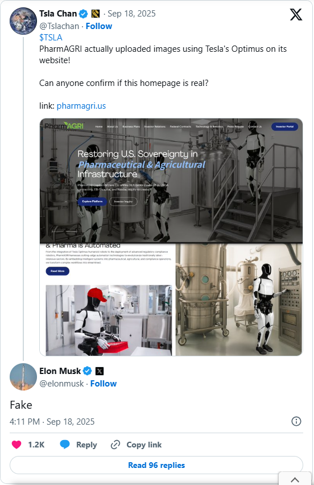The image size is (314, 485).
Task: Open the pharmagri.us link
Action: click(x=81, y=106)
